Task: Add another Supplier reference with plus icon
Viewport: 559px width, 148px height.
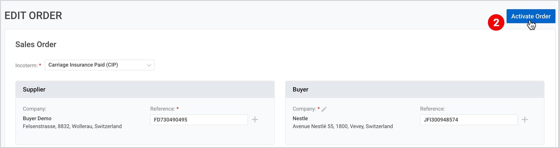Action: 255,120
